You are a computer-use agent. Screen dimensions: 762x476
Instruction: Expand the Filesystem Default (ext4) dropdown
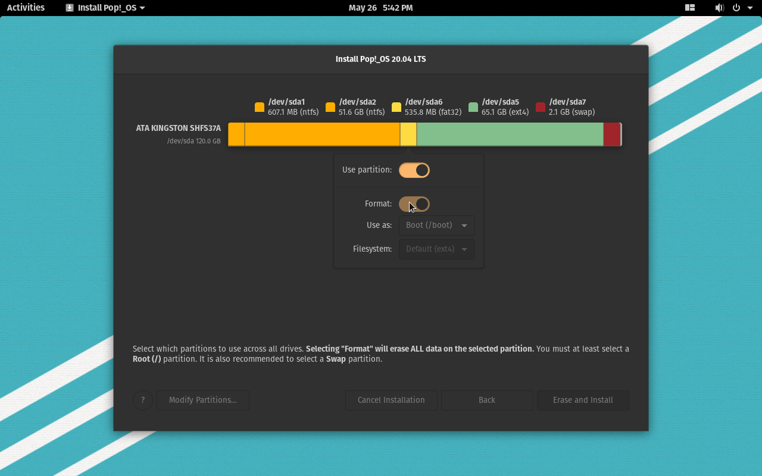436,249
